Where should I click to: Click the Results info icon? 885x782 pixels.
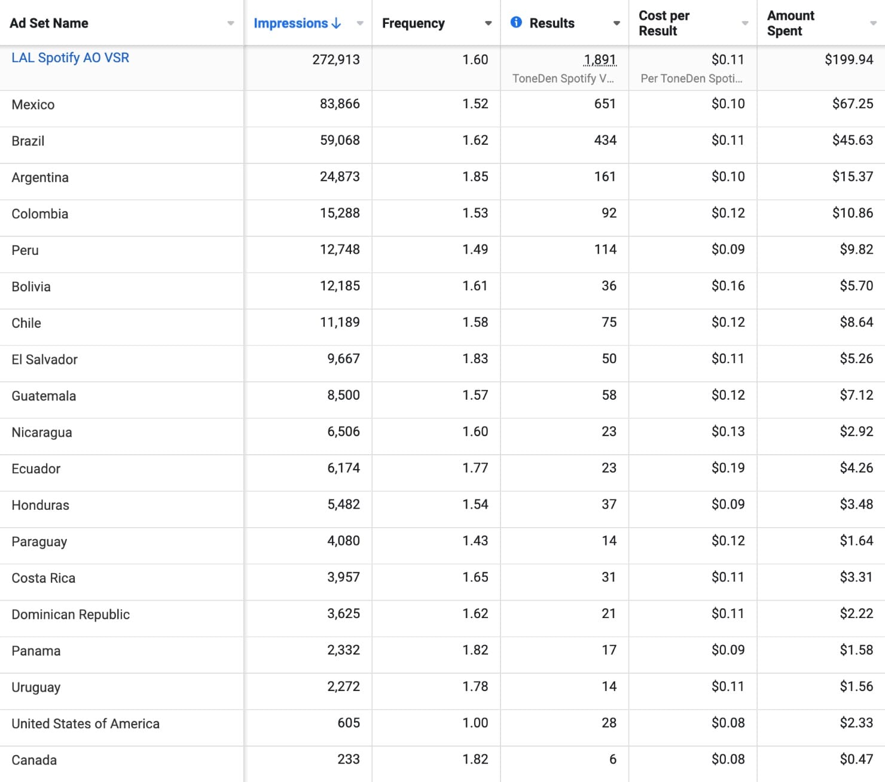coord(516,23)
